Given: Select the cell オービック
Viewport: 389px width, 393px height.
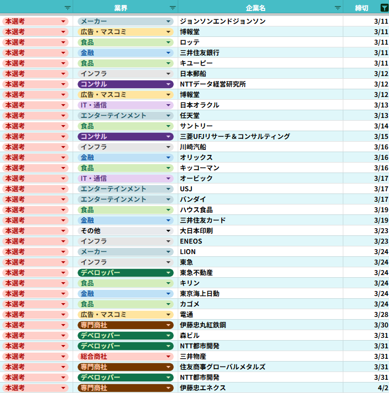Looking at the screenshot, I should (x=260, y=179).
